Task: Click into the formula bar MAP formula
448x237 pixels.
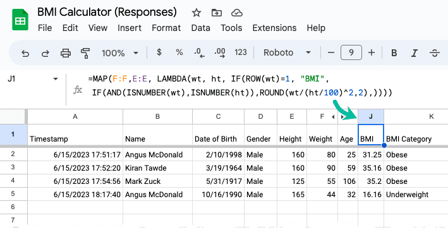Action: (240, 86)
